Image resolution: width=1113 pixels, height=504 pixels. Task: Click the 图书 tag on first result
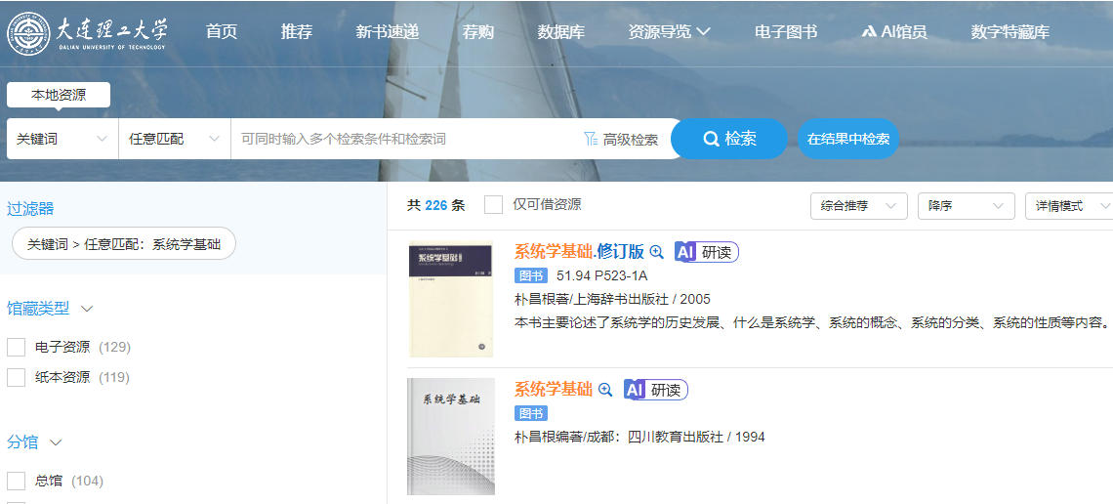[x=531, y=275]
